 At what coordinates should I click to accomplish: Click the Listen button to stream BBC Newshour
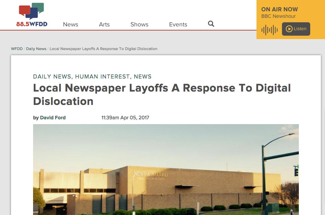point(295,29)
